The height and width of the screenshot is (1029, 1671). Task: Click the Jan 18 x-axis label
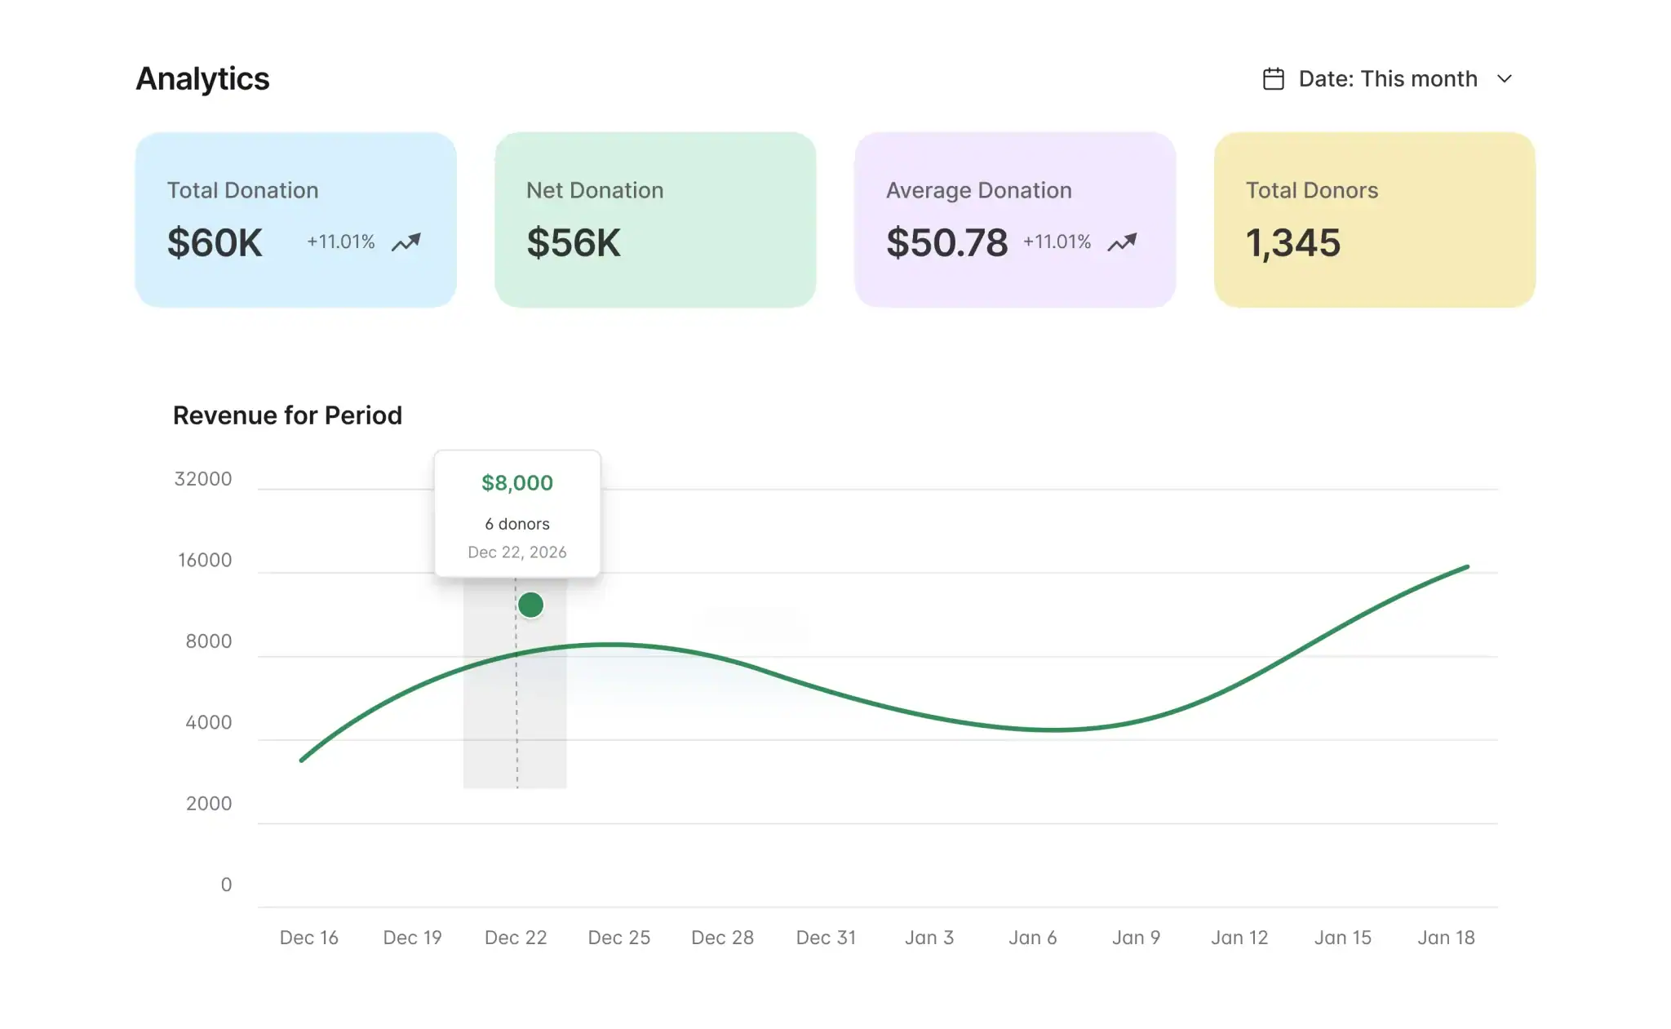pyautogui.click(x=1446, y=938)
